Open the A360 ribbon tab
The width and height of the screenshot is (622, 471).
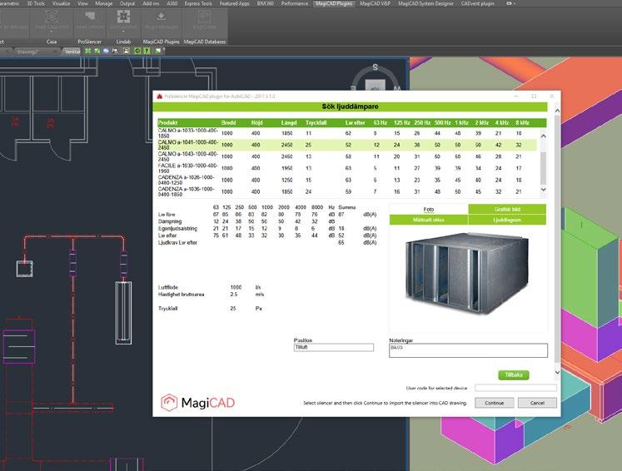172,3
